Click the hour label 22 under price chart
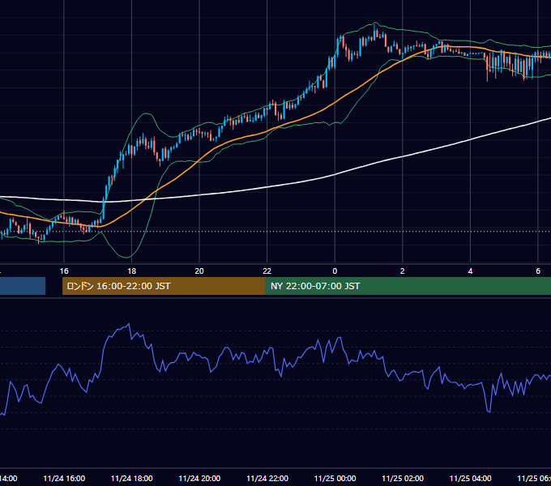Screen dimensions: 551x486 [x=267, y=271]
